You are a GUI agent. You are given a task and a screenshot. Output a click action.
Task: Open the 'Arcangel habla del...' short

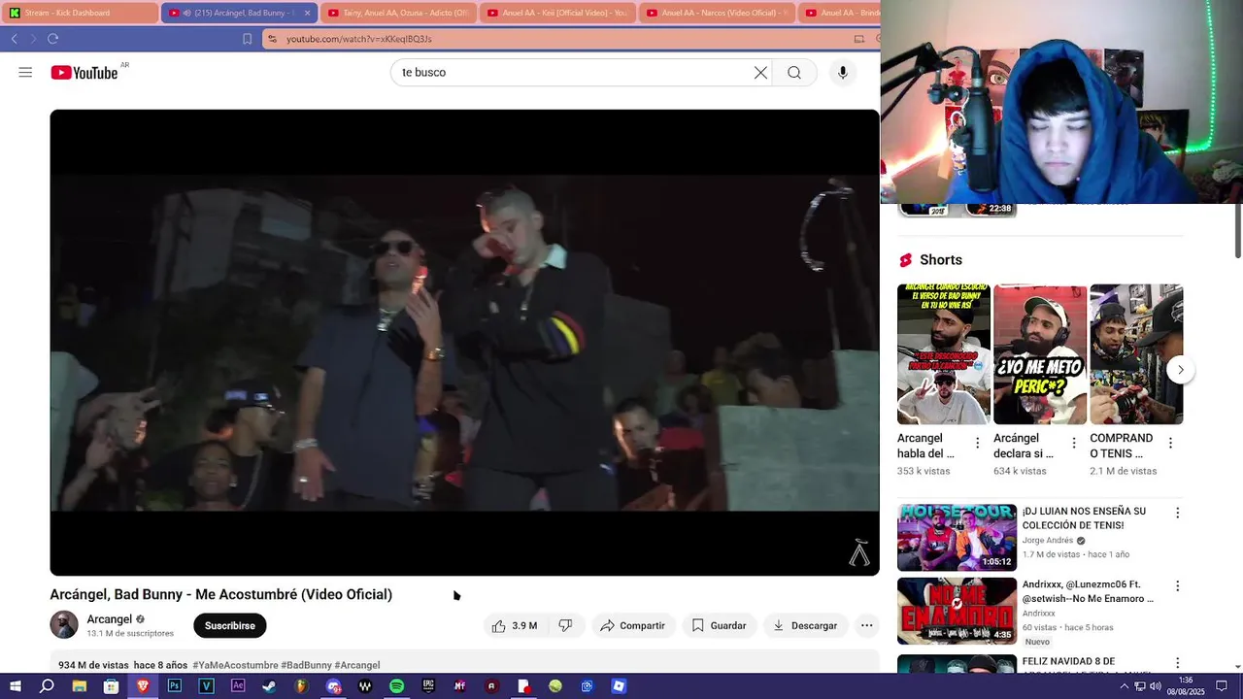[944, 354]
